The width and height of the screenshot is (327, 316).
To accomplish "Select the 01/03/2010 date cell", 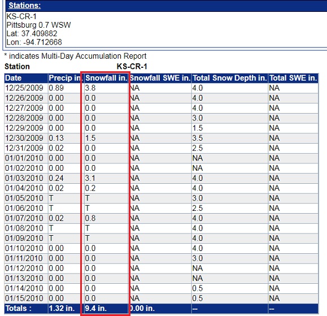I will point(24,178).
